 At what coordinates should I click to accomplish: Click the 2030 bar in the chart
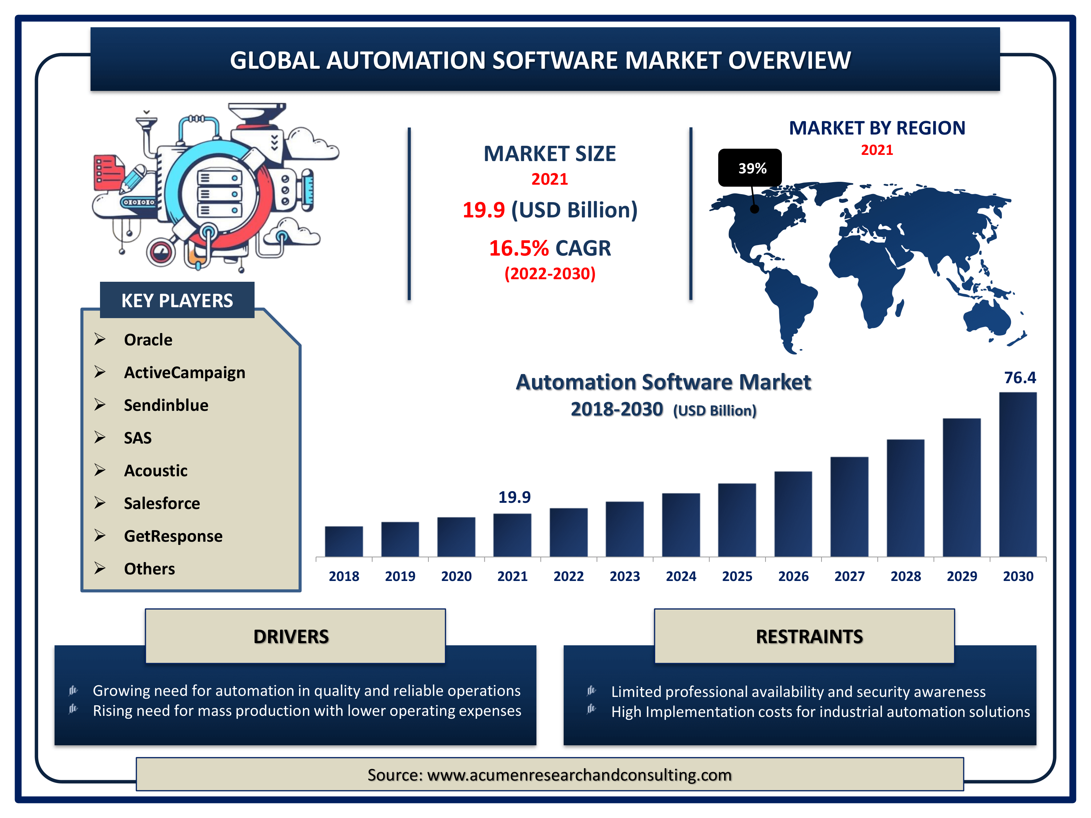(x=1018, y=474)
